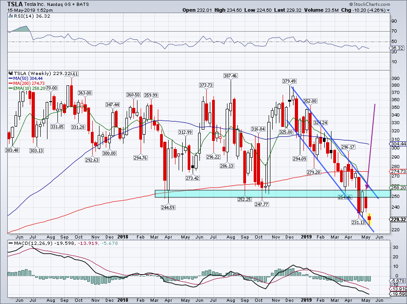
Task: Click the 'RSI(14) 36.32' panel label
Action: pyautogui.click(x=31, y=16)
